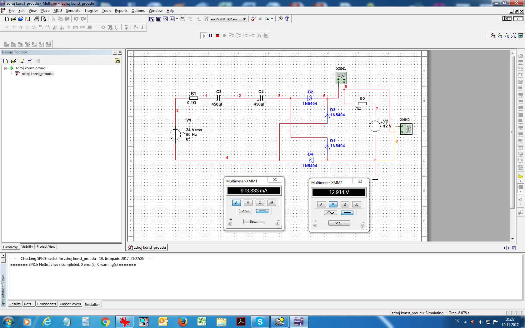
Task: Run the simulation with play button
Action: (204, 36)
